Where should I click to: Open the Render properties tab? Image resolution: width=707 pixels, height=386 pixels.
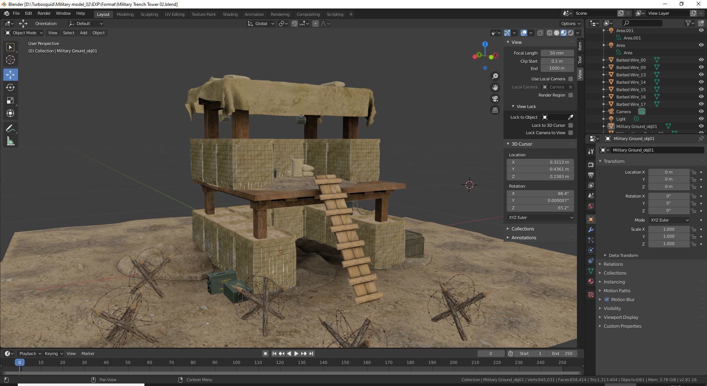[591, 164]
